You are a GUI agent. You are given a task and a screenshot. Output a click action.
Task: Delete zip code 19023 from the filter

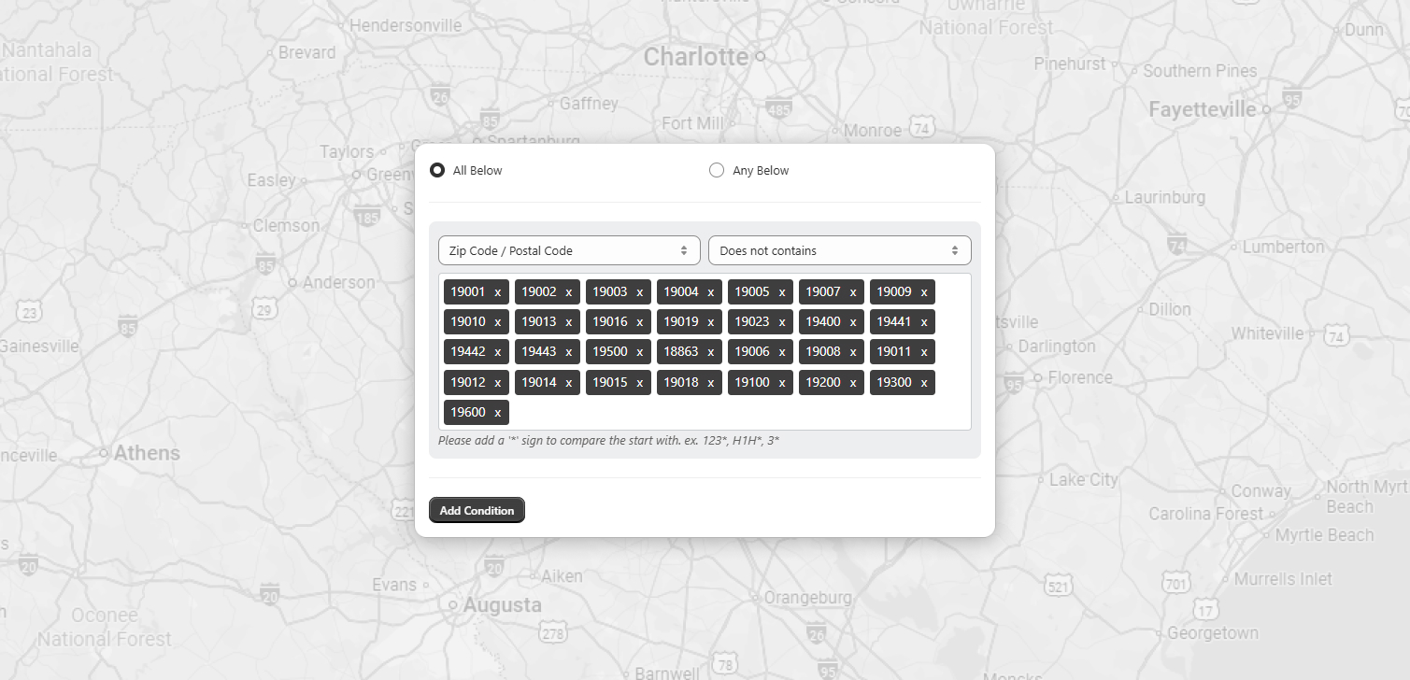781,321
